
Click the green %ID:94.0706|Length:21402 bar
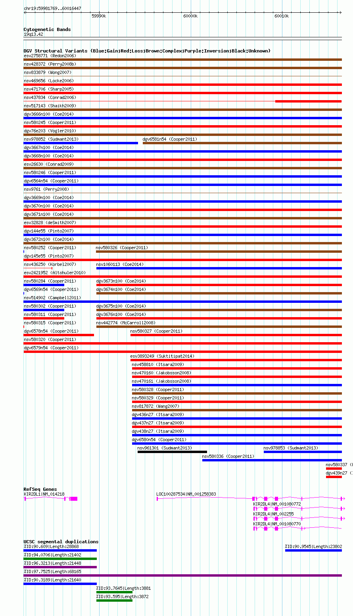(60, 559)
